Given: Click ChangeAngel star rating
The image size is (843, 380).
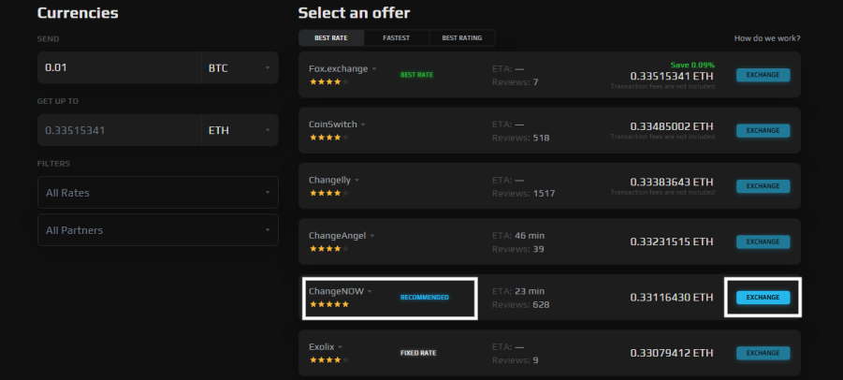Looking at the screenshot, I should pos(329,249).
